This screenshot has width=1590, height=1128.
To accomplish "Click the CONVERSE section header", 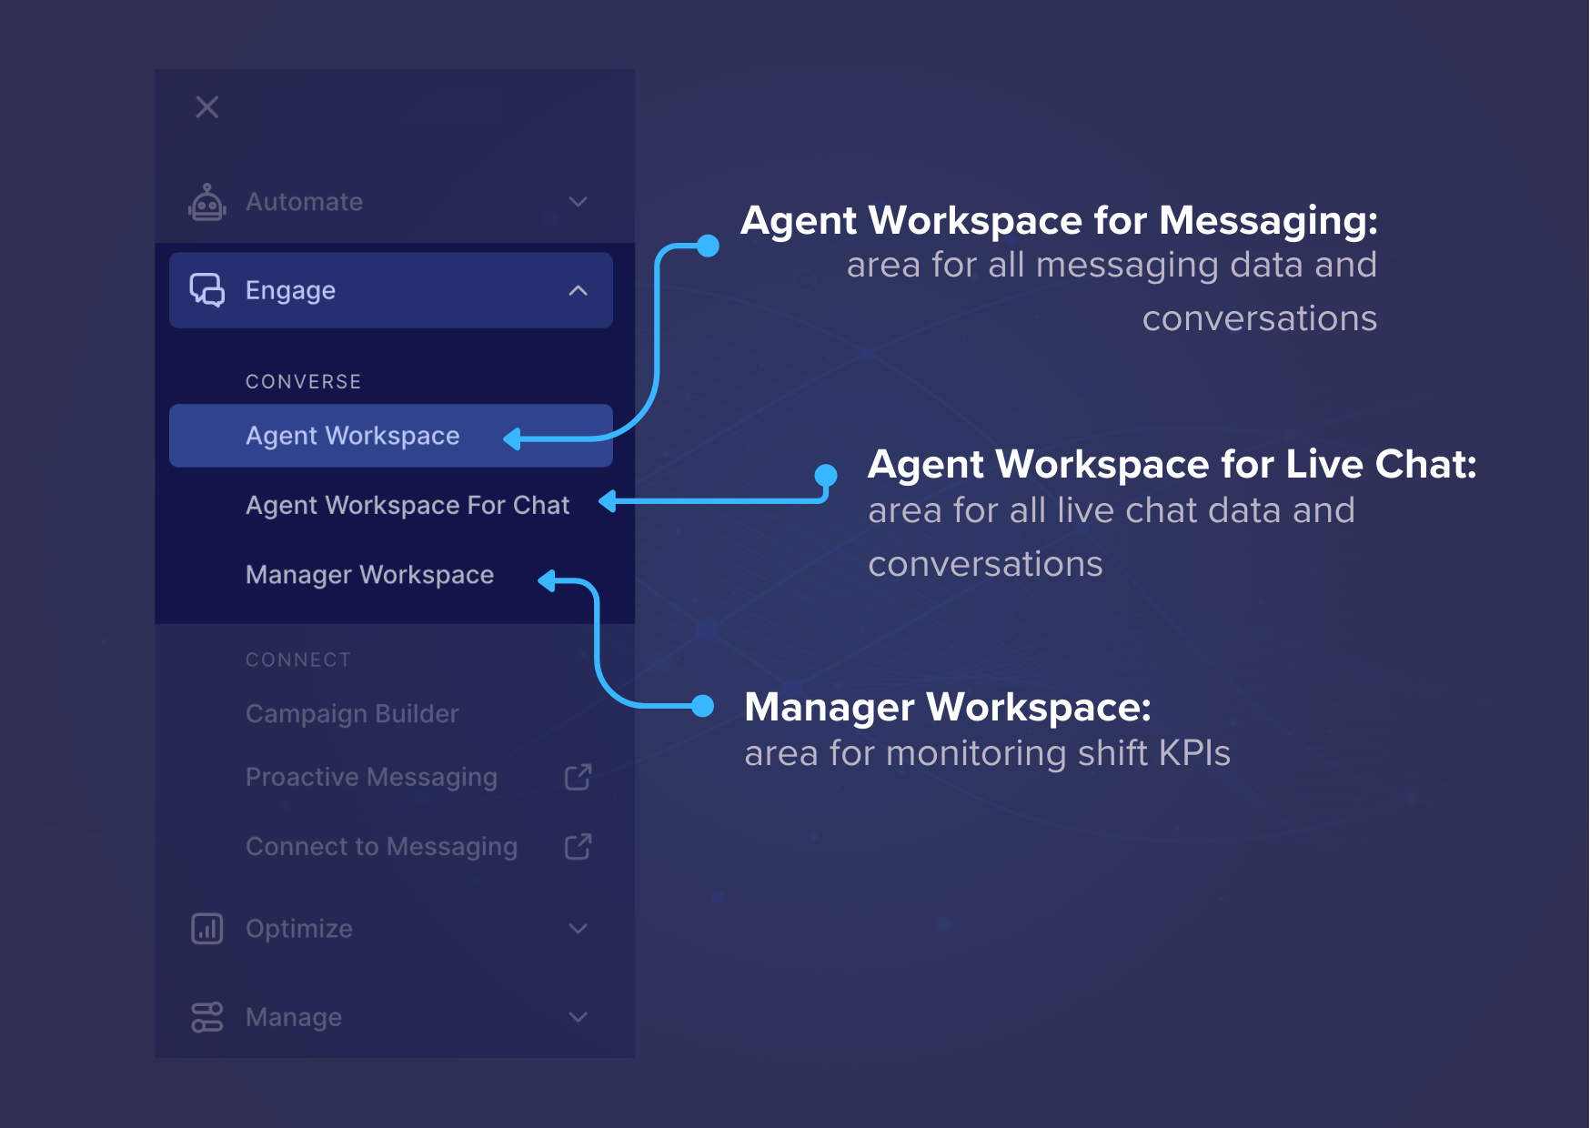I will (x=304, y=381).
